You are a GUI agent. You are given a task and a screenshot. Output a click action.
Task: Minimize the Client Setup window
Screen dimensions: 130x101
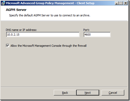pos(117,3)
